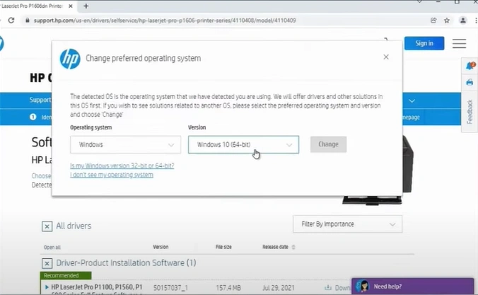Open the Operating system Windows dropdown
Image resolution: width=478 pixels, height=295 pixels.
click(125, 144)
